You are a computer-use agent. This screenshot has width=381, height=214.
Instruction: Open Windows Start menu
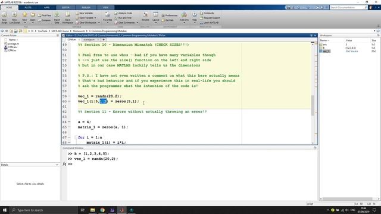[5, 210]
